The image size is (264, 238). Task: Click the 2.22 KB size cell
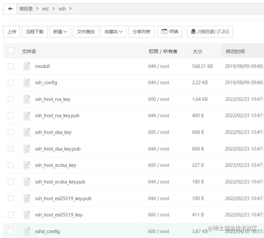[x=200, y=83]
